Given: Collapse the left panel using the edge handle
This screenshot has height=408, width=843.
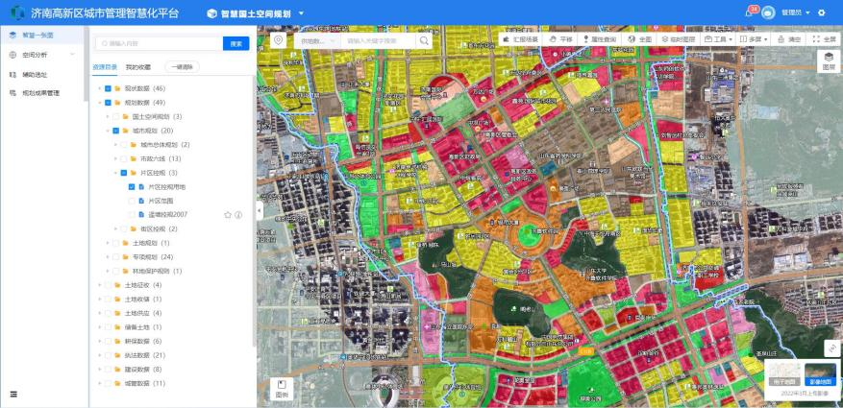Looking at the screenshot, I should coord(260,210).
